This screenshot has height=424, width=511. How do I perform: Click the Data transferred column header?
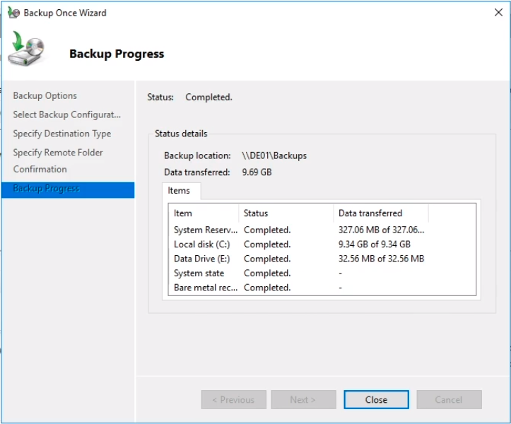[381, 213]
